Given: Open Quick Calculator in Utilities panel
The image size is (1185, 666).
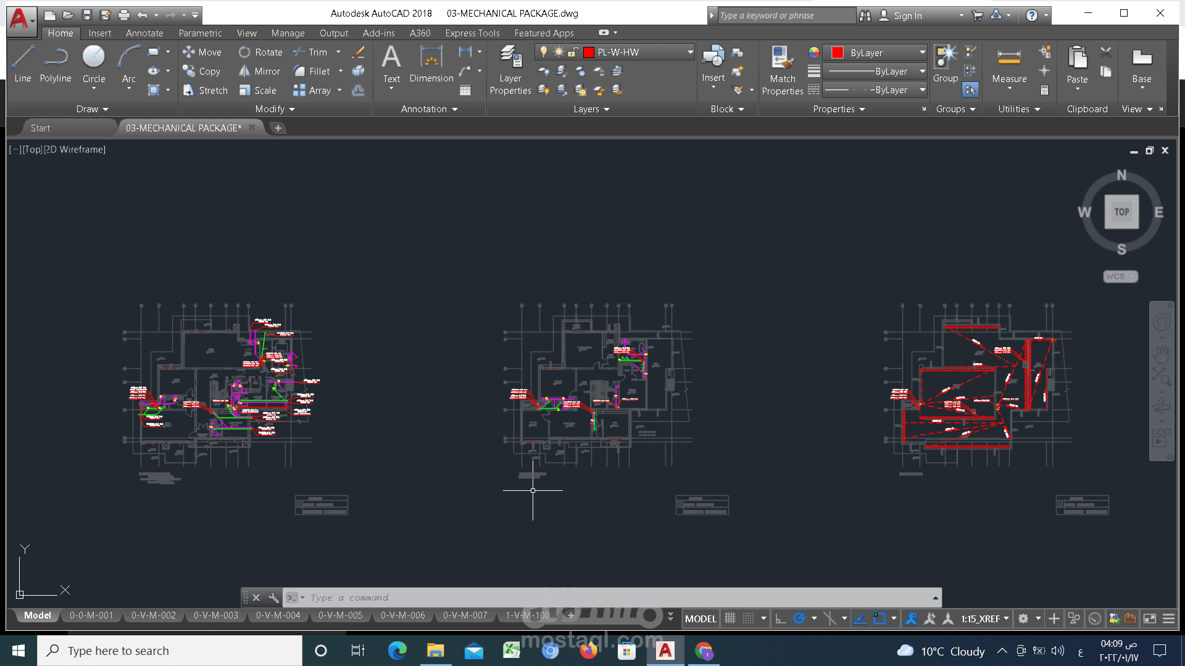Looking at the screenshot, I should click(x=1044, y=91).
